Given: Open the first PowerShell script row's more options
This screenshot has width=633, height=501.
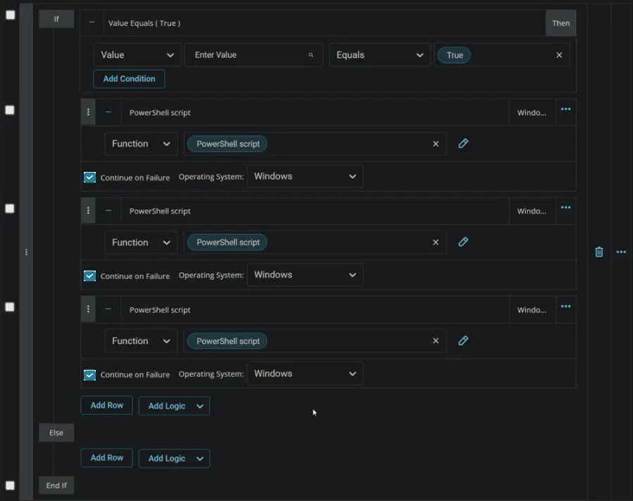Looking at the screenshot, I should (565, 109).
